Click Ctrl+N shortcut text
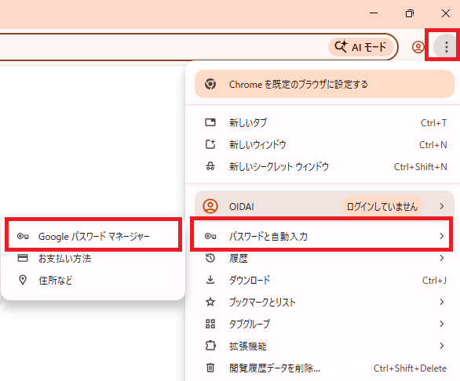 pyautogui.click(x=433, y=145)
